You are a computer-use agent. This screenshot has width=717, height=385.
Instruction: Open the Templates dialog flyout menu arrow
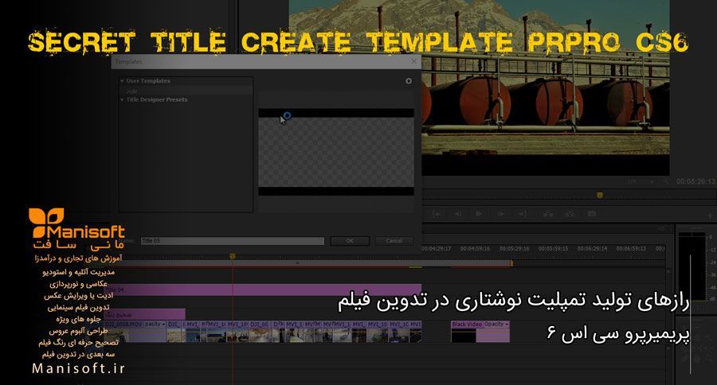(x=409, y=81)
